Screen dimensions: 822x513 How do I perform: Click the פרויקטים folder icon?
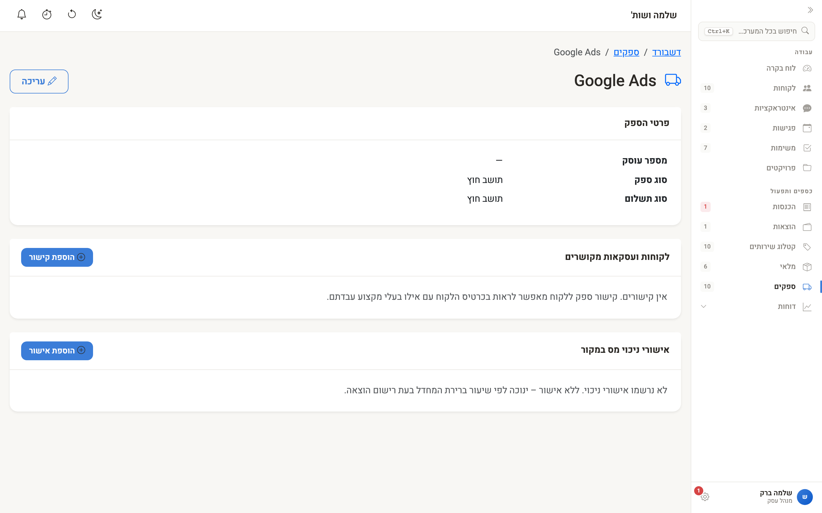click(x=807, y=168)
